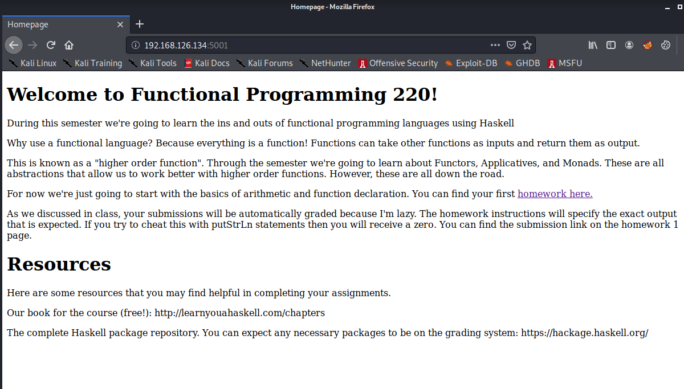Save page to Pocket
The height and width of the screenshot is (389, 684).
[x=511, y=45]
